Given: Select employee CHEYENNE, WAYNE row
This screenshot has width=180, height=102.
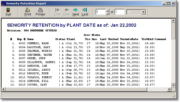Looking at the screenshot, I should 83,55.
